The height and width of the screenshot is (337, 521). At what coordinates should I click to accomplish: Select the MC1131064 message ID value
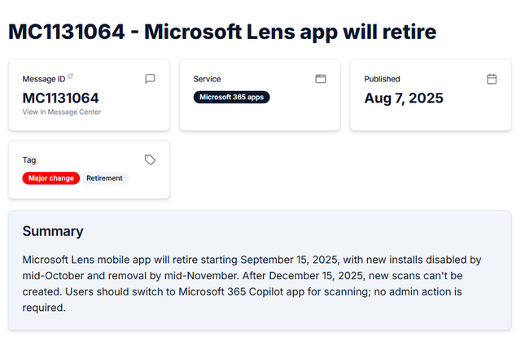click(x=61, y=98)
